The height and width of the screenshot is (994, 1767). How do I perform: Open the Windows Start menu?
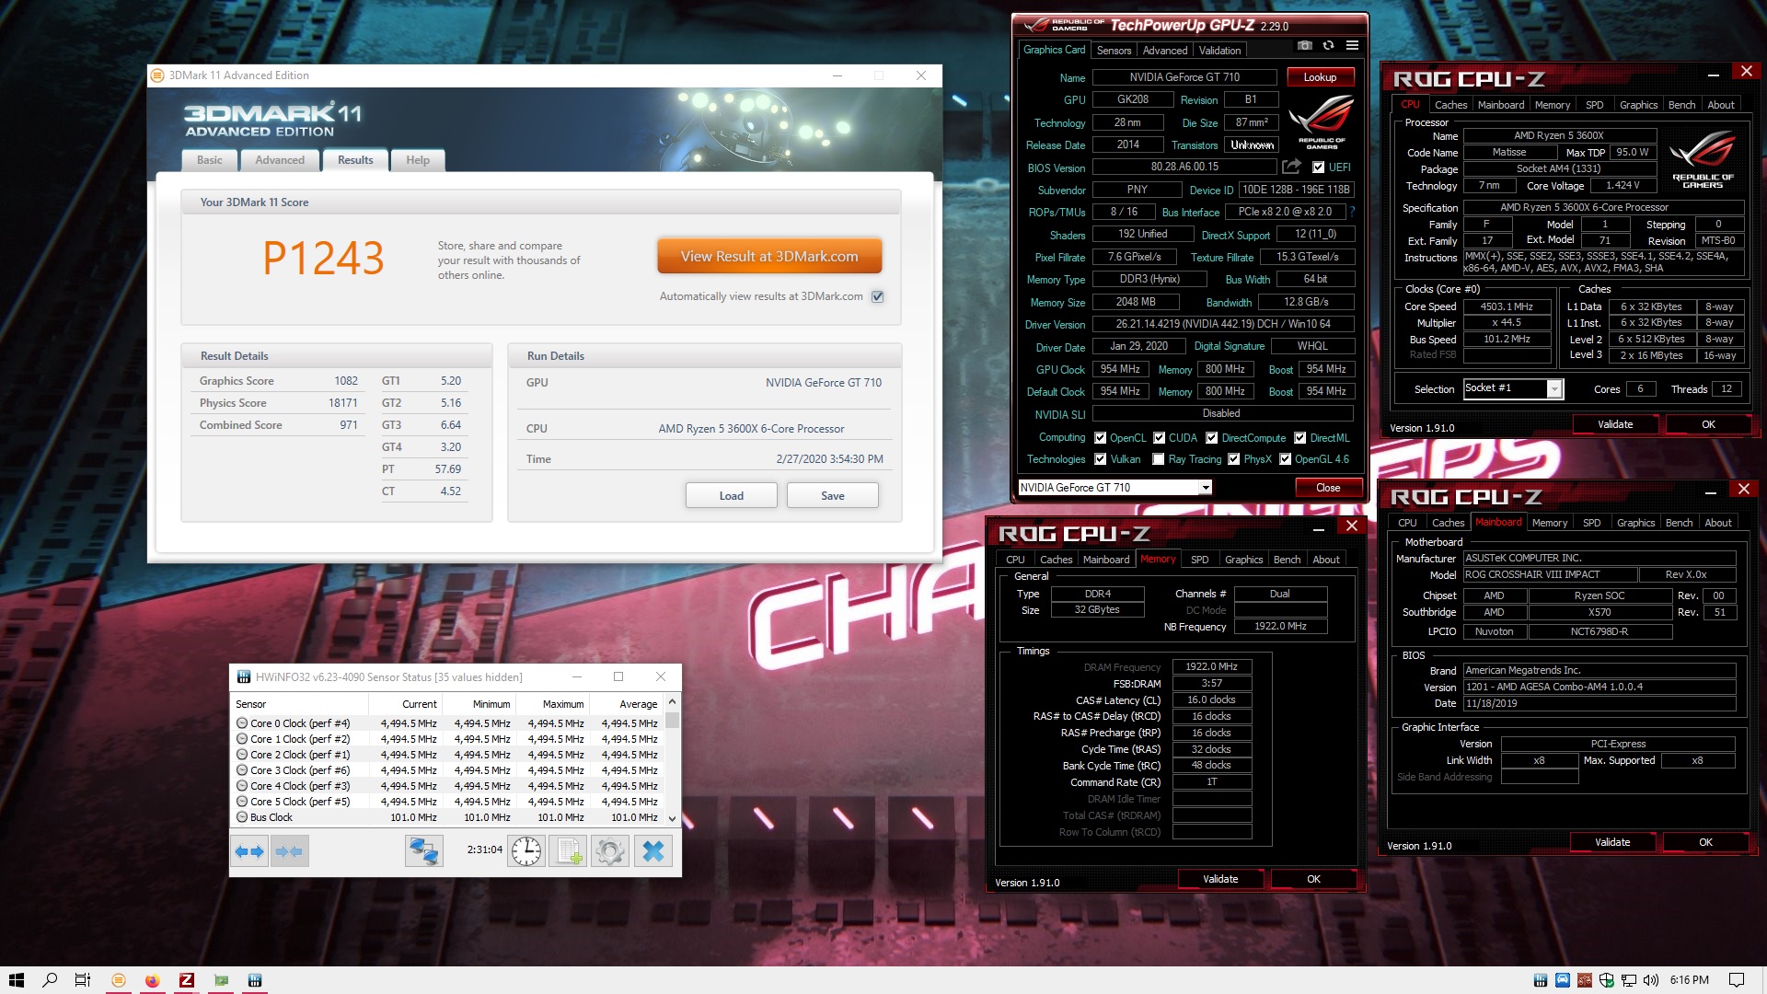pos(16,980)
